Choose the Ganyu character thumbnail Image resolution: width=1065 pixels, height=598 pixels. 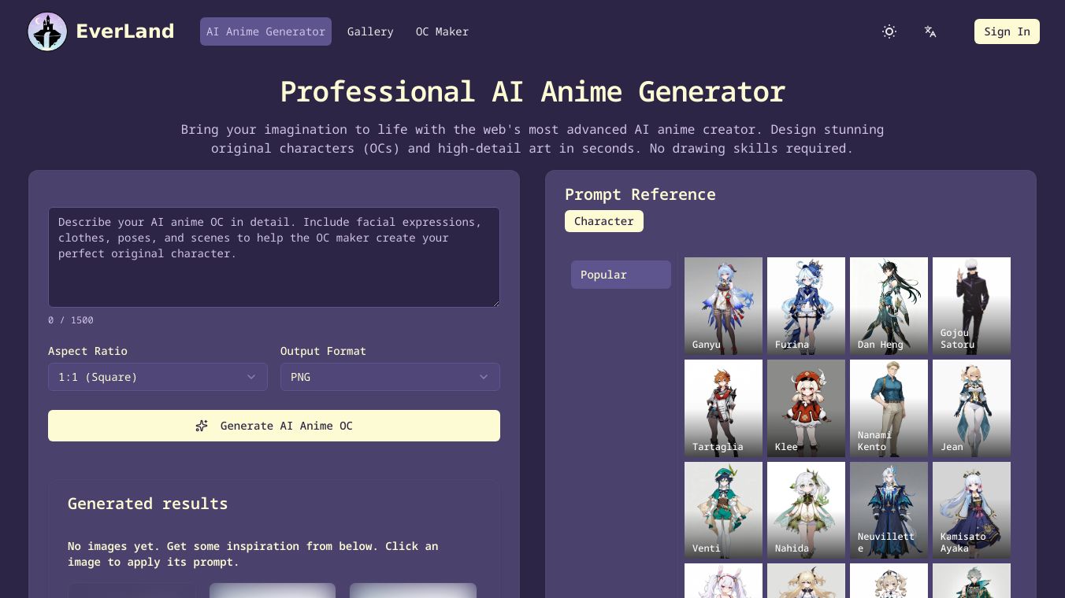[x=723, y=306]
